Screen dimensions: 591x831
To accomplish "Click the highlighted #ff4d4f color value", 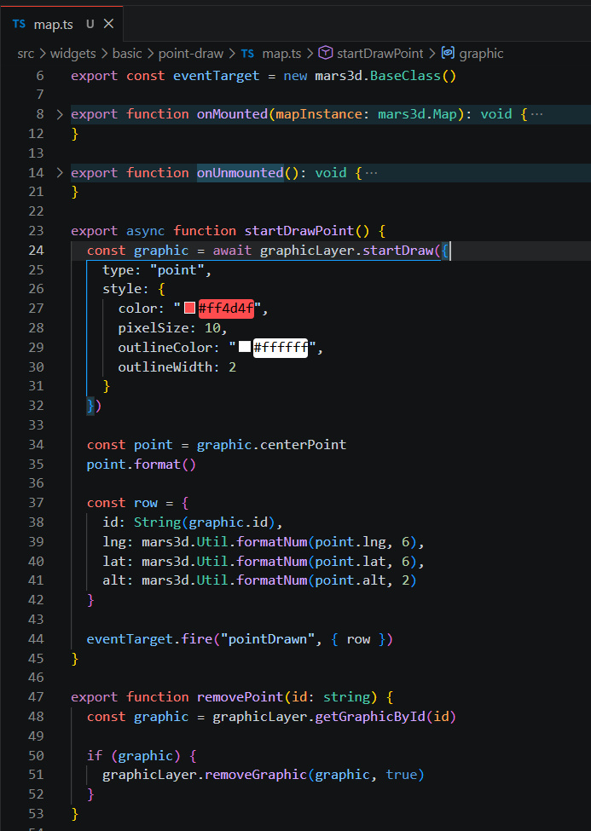I will pos(227,308).
